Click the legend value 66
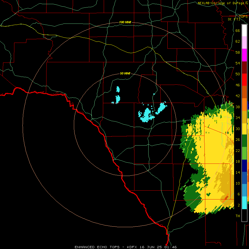 click(238, 30)
